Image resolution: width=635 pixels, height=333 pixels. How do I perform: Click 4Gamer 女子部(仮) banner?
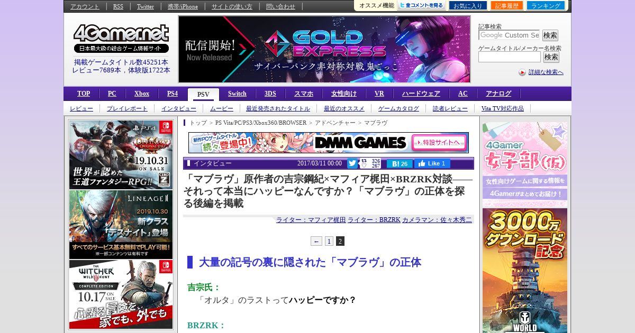(525, 164)
